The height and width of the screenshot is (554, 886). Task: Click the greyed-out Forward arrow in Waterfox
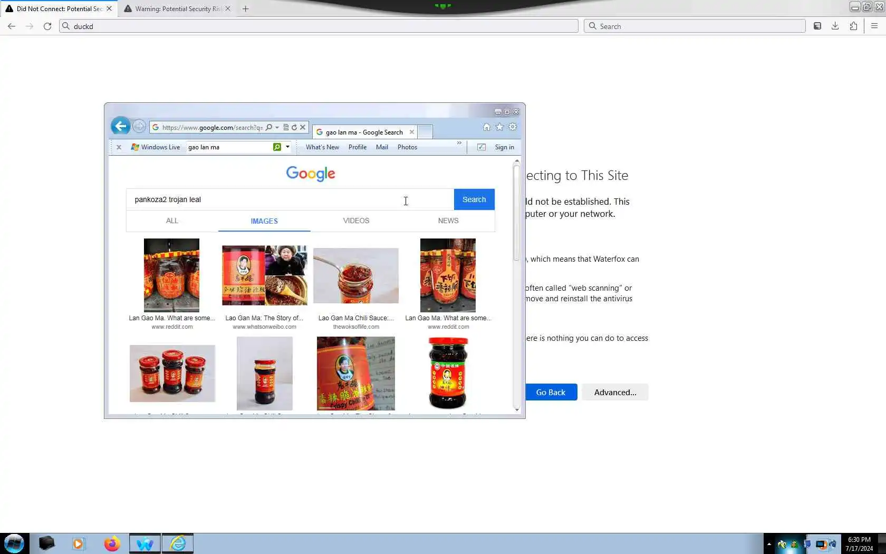point(30,26)
